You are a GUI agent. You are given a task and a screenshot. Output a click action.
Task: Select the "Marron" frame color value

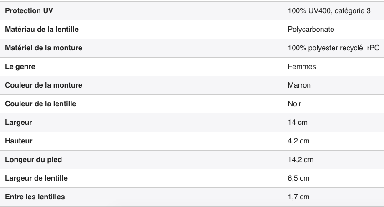click(299, 85)
